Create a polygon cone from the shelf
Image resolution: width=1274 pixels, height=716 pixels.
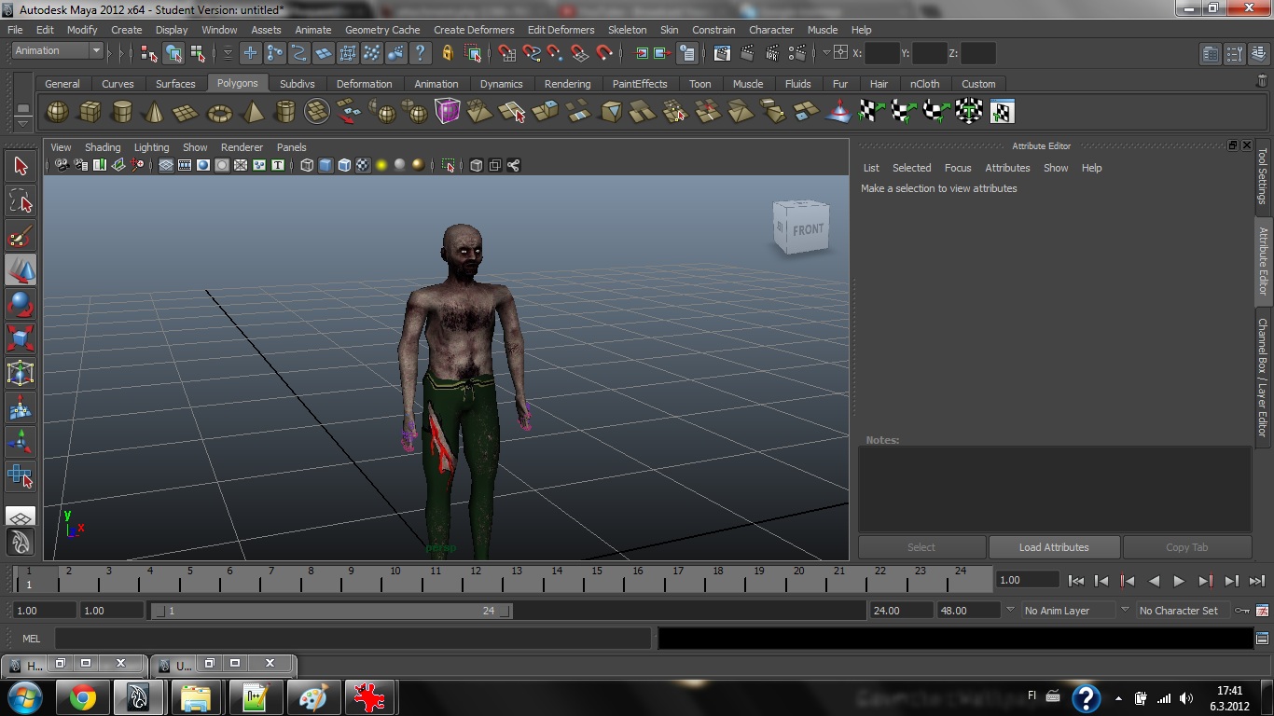(153, 113)
